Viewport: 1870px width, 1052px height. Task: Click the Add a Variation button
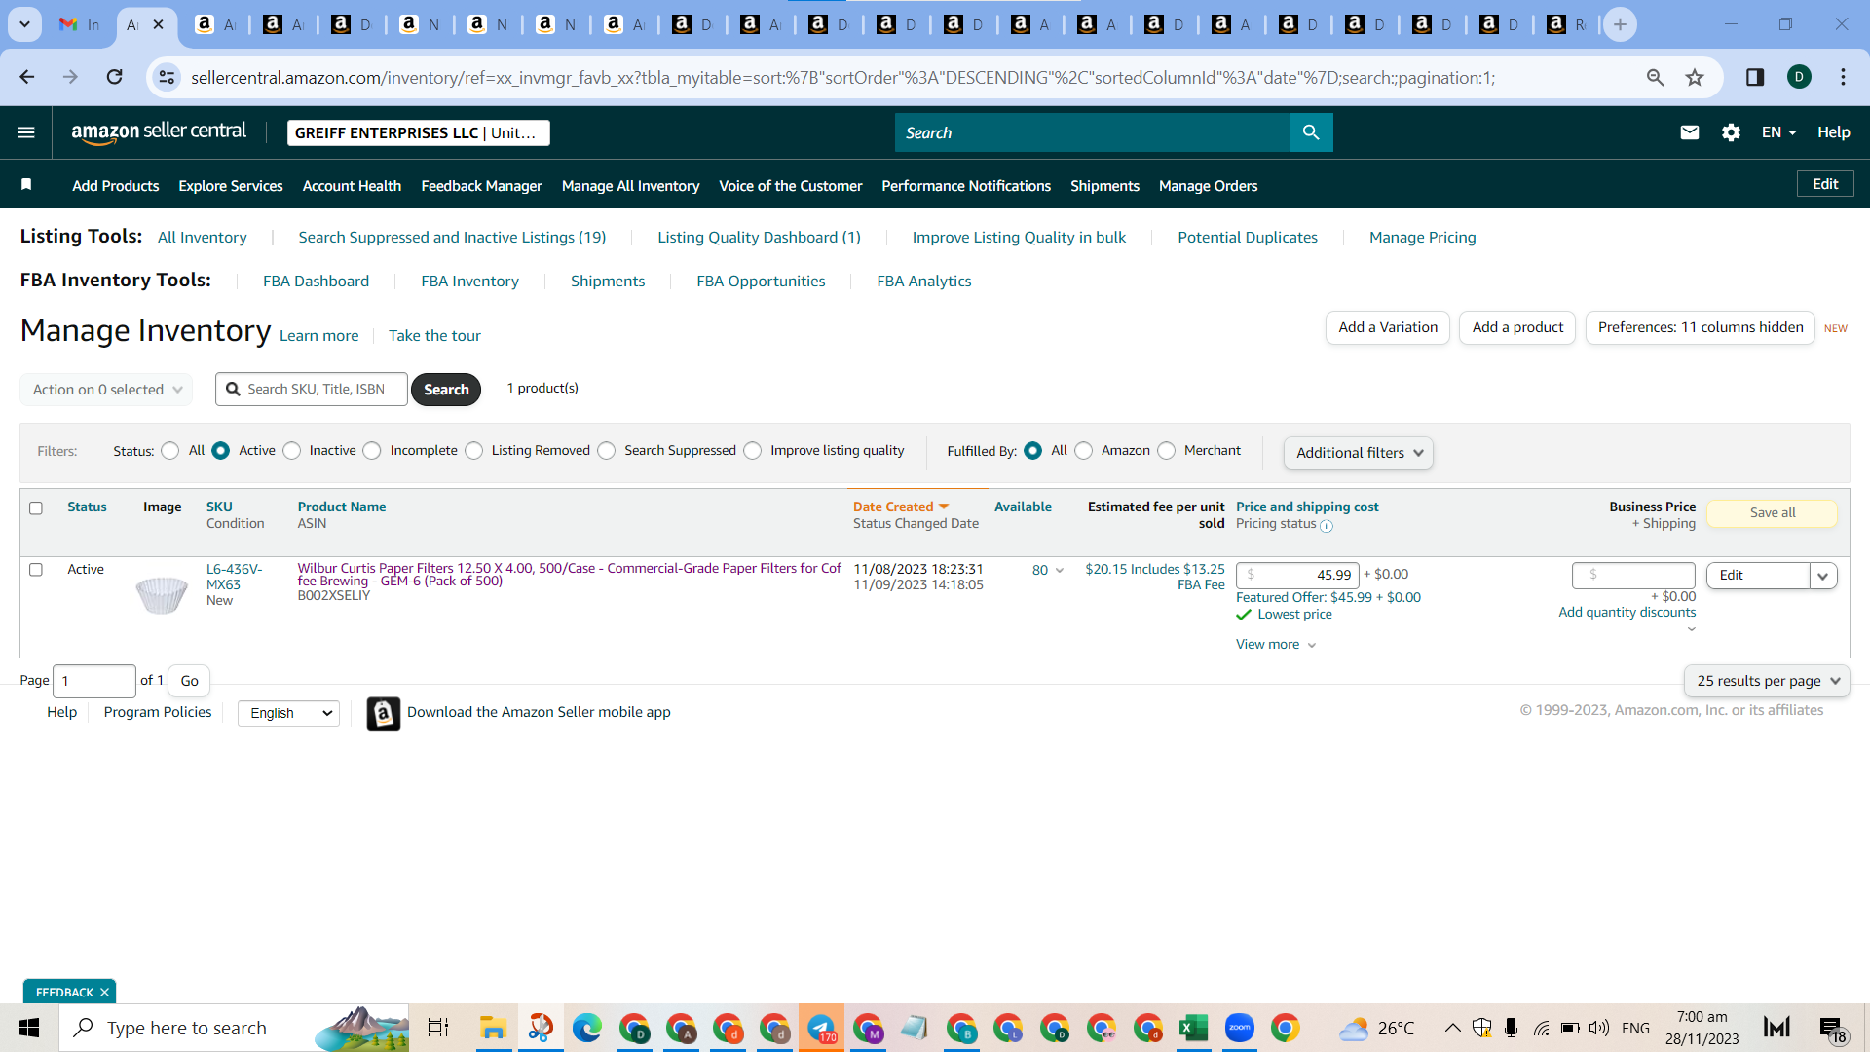click(1388, 328)
